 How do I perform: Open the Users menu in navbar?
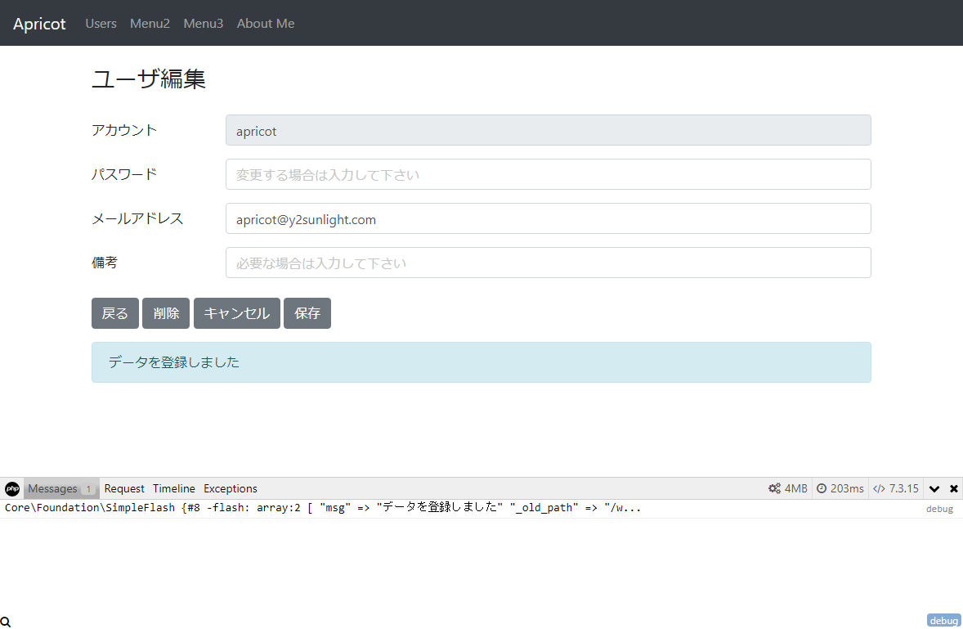click(x=101, y=24)
